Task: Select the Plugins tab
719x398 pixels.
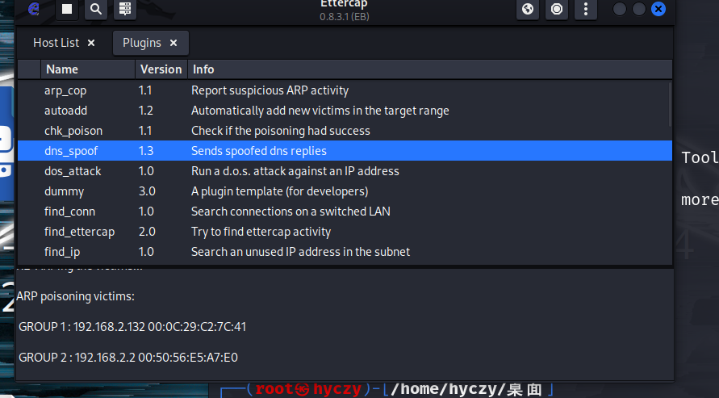Action: coord(142,43)
